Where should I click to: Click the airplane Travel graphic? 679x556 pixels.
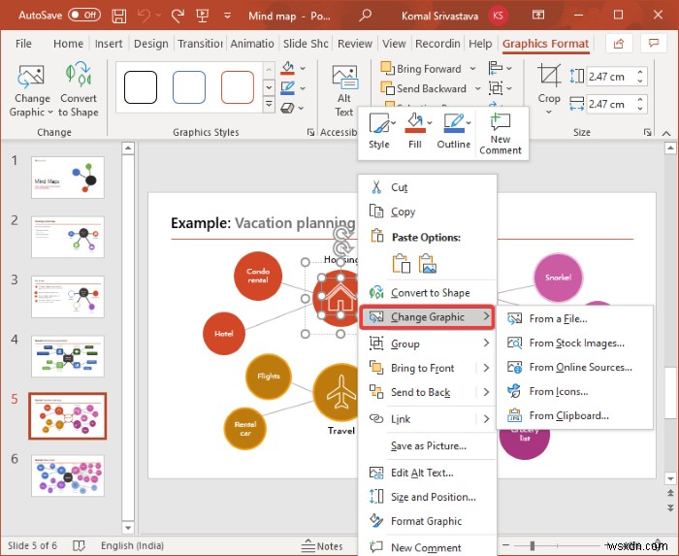tap(340, 392)
